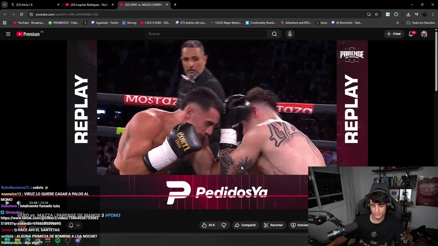This screenshot has width=438, height=246.
Task: Open Chrome downloads icon
Action: 408,14
